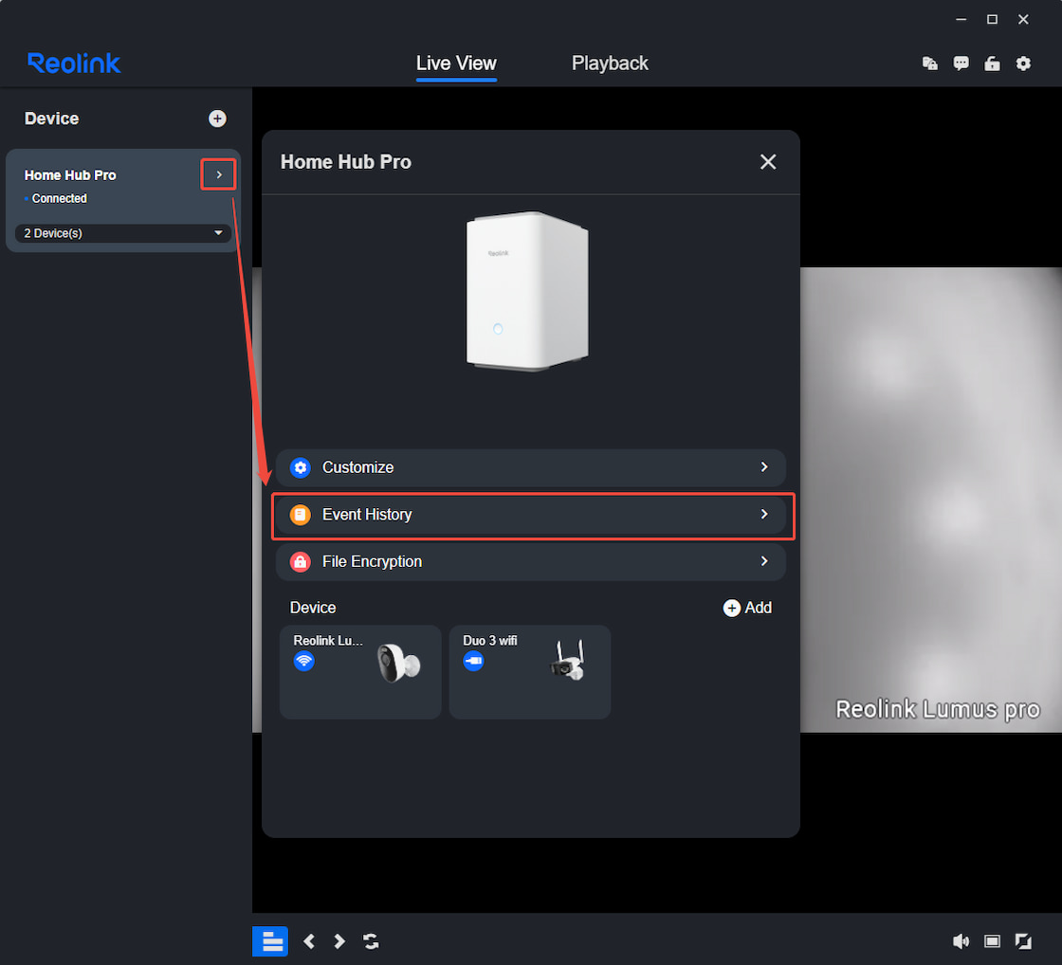
Task: Click Add to add a hub device
Action: point(747,608)
